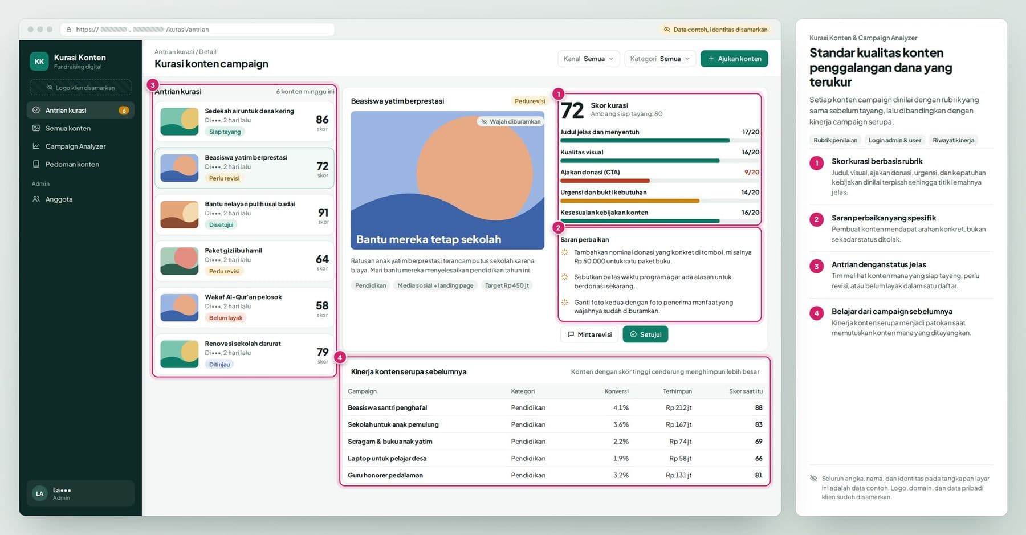Click the Judul jelas dan menyentuh progress bar
Image resolution: width=1026 pixels, height=535 pixels.
659,141
